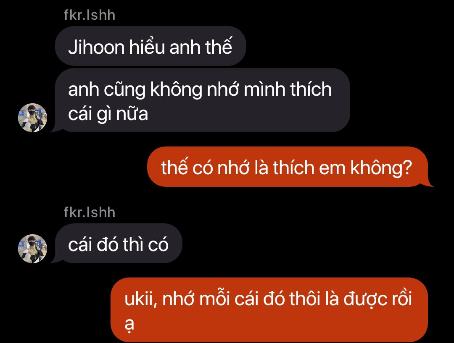
Task: Click the word "thích" in the second gray bubble
Action: point(311,89)
